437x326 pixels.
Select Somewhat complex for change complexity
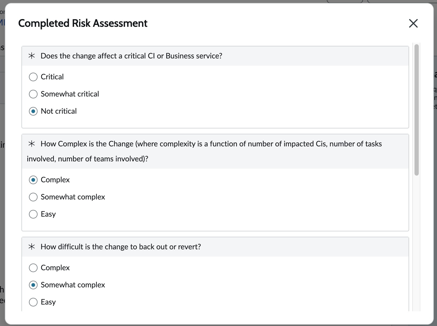pos(33,197)
